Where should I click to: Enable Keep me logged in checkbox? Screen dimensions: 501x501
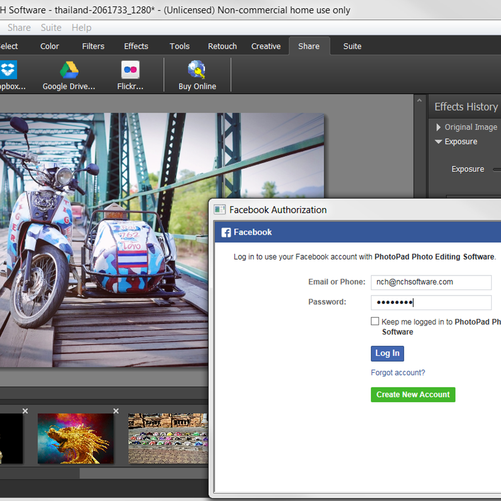[x=375, y=321]
